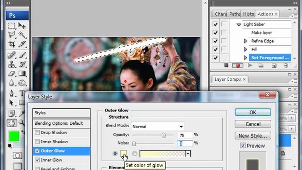Toggle the Refine Edge step checkmark
This screenshot has height=170, width=302.
click(215, 41)
